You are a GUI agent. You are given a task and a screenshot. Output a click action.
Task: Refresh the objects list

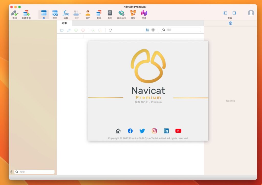point(110,30)
